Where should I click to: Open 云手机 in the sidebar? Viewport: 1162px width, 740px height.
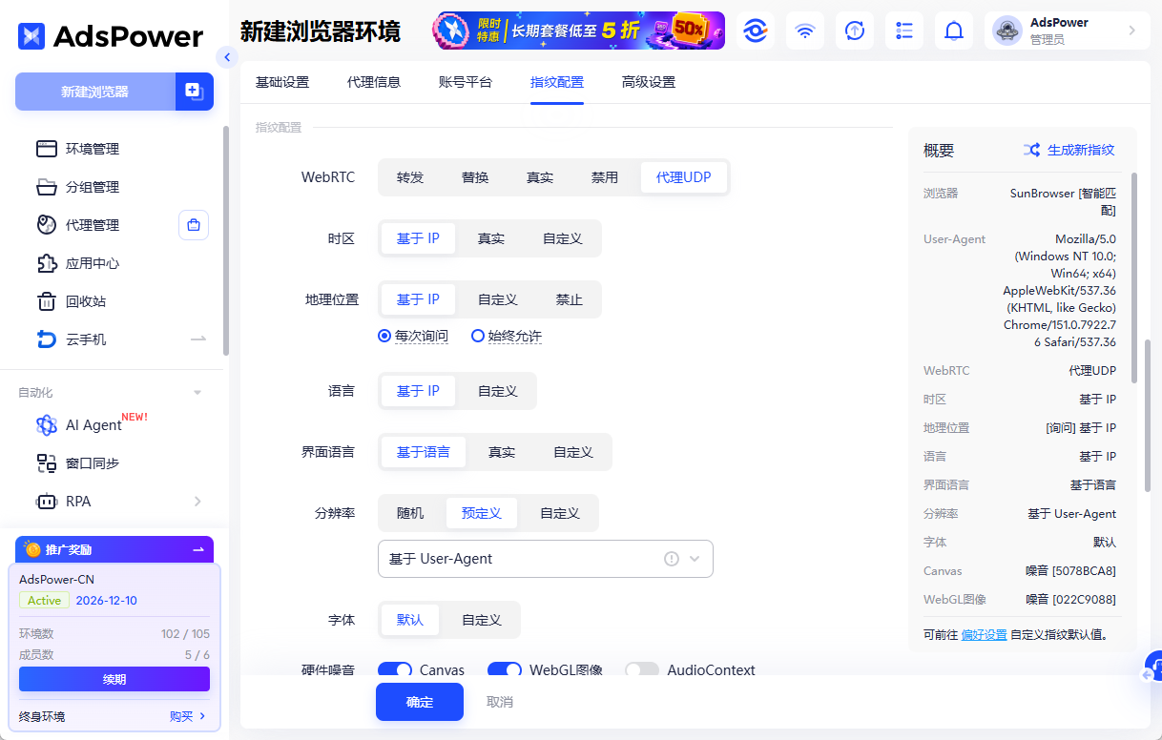coord(85,339)
